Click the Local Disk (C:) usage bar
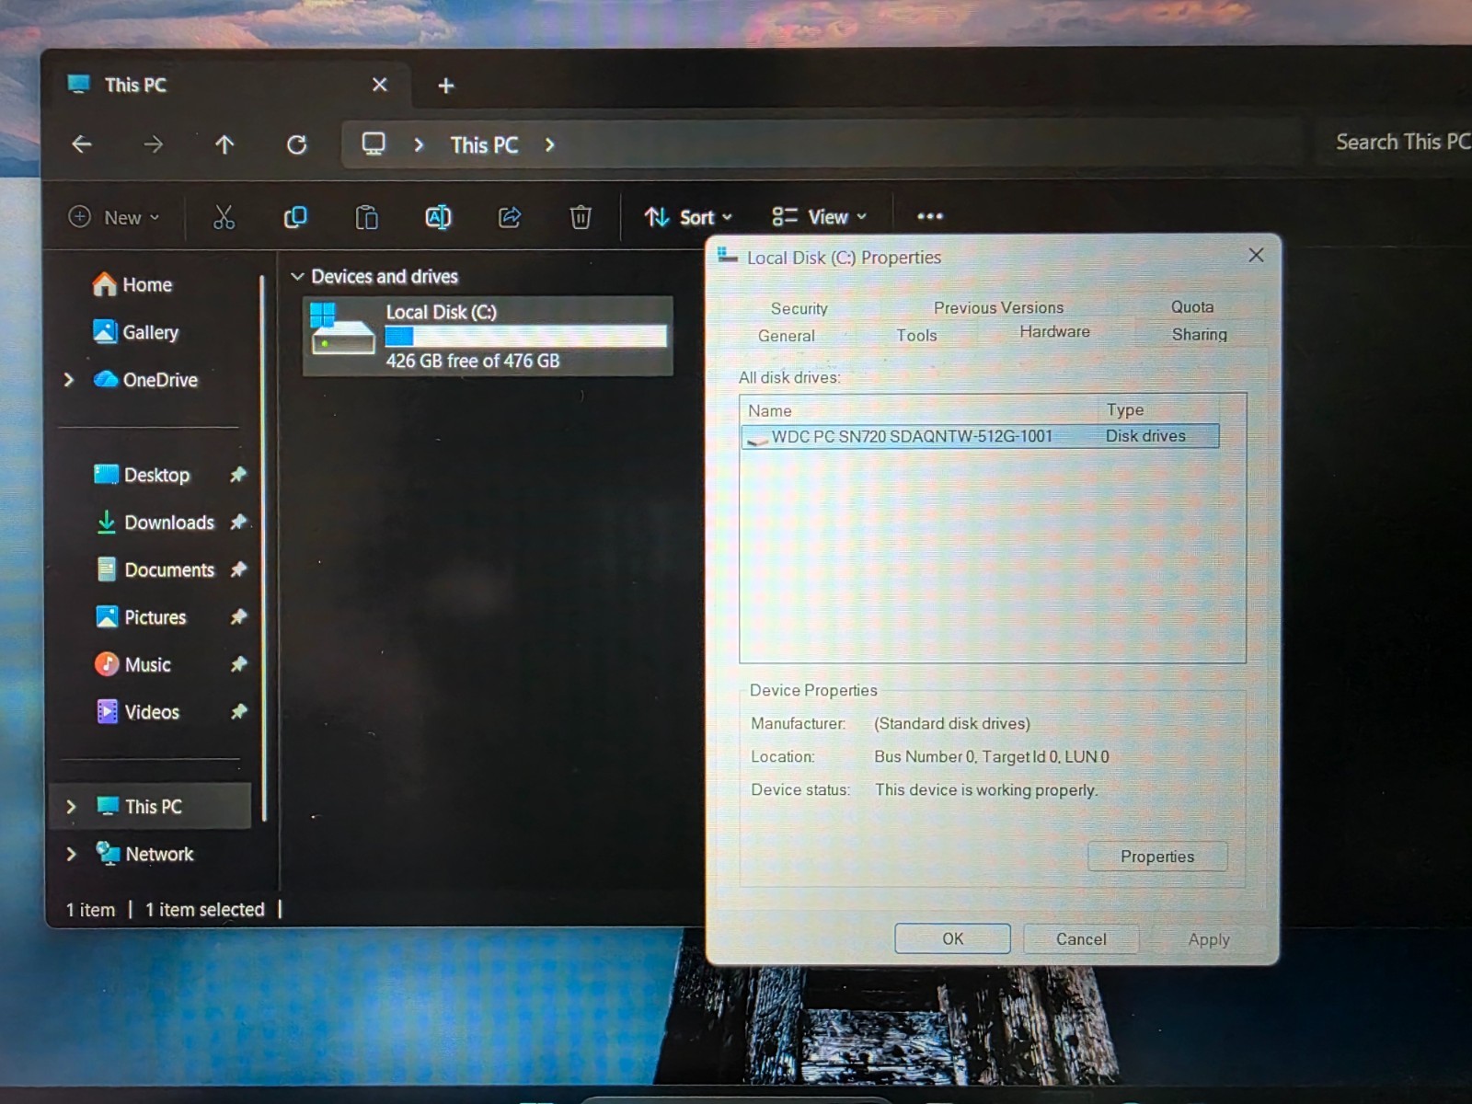This screenshot has width=1472, height=1104. point(525,336)
